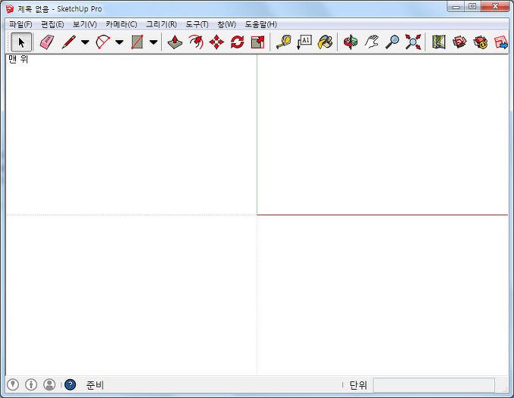Click the geolocation pin status icon

[13, 384]
